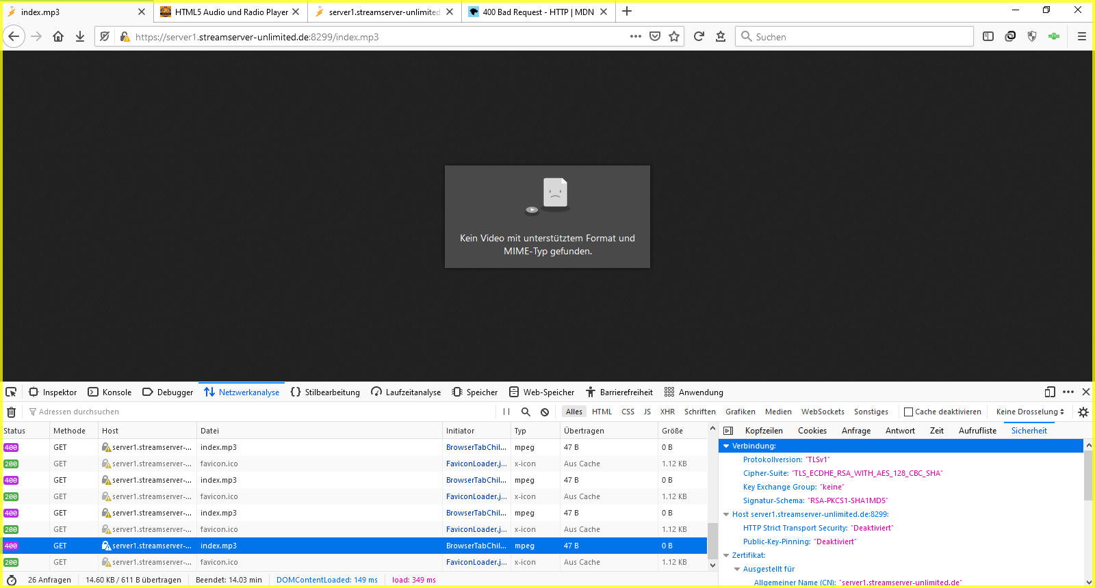This screenshot has height=588, width=1095.
Task: Click the network settings gear icon
Action: [x=1083, y=412]
